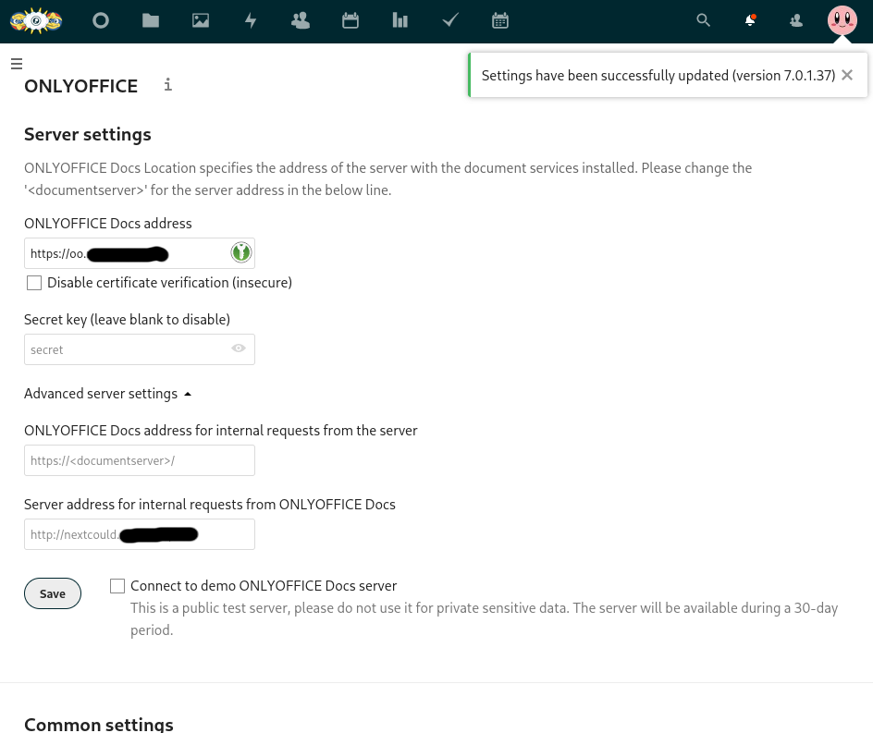The width and height of the screenshot is (873, 733).
Task: Open the Tasks checkmark icon
Action: 449,20
